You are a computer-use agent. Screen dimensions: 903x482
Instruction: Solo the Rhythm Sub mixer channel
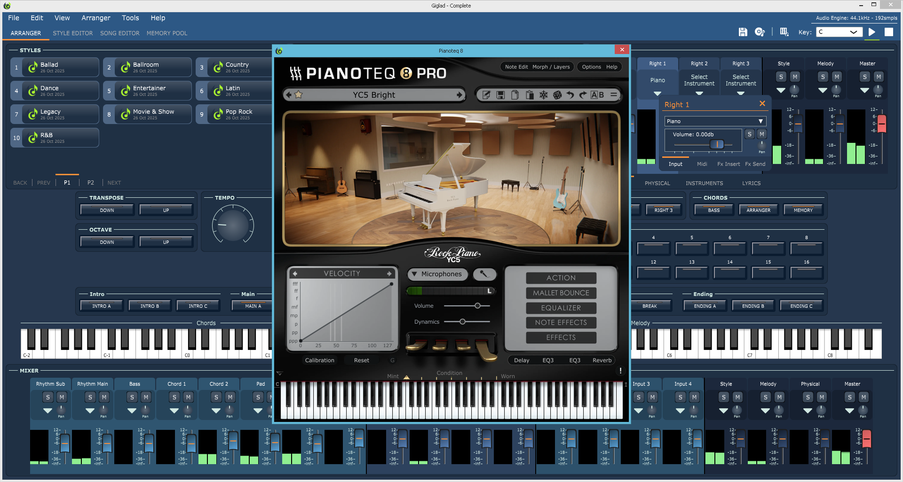pyautogui.click(x=48, y=397)
